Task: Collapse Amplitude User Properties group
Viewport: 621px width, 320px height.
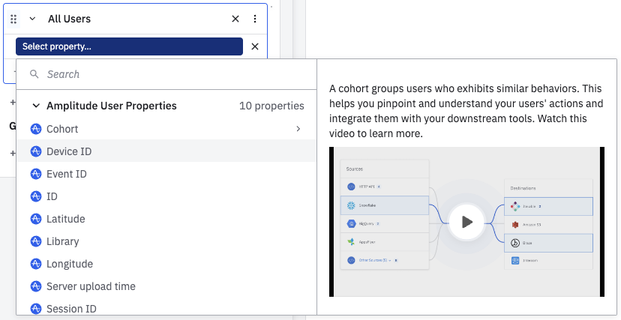Action: click(36, 106)
